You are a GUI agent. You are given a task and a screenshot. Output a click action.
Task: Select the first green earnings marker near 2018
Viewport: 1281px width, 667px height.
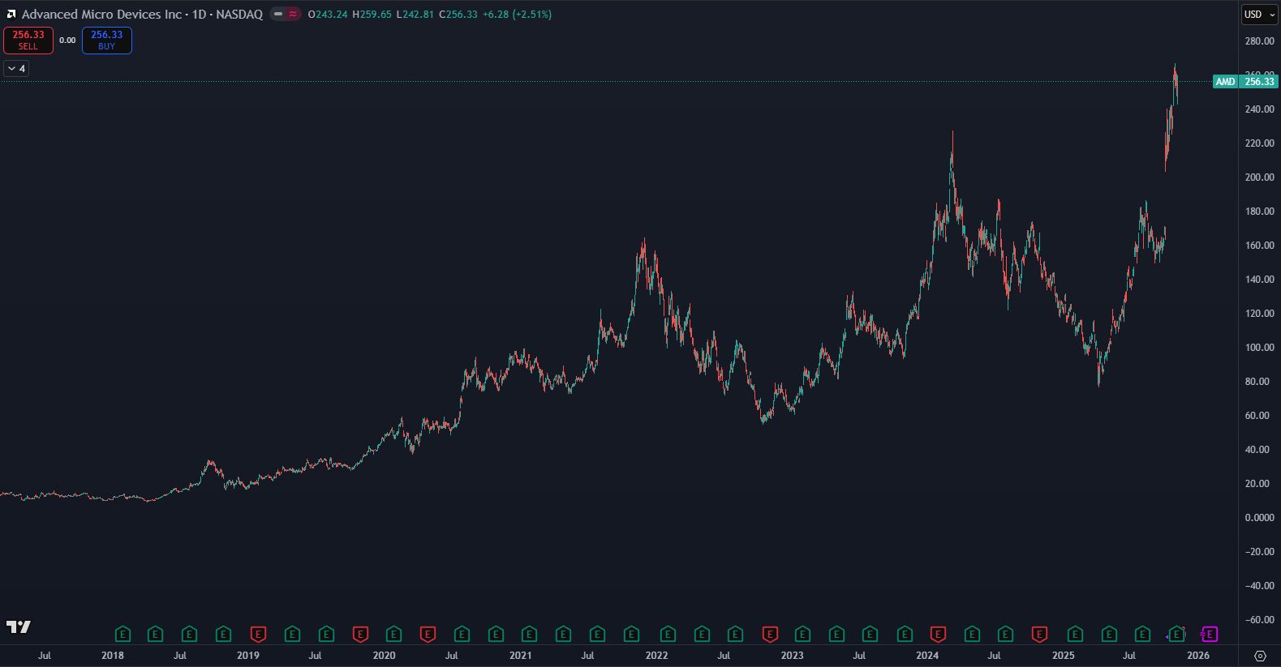pyautogui.click(x=123, y=635)
